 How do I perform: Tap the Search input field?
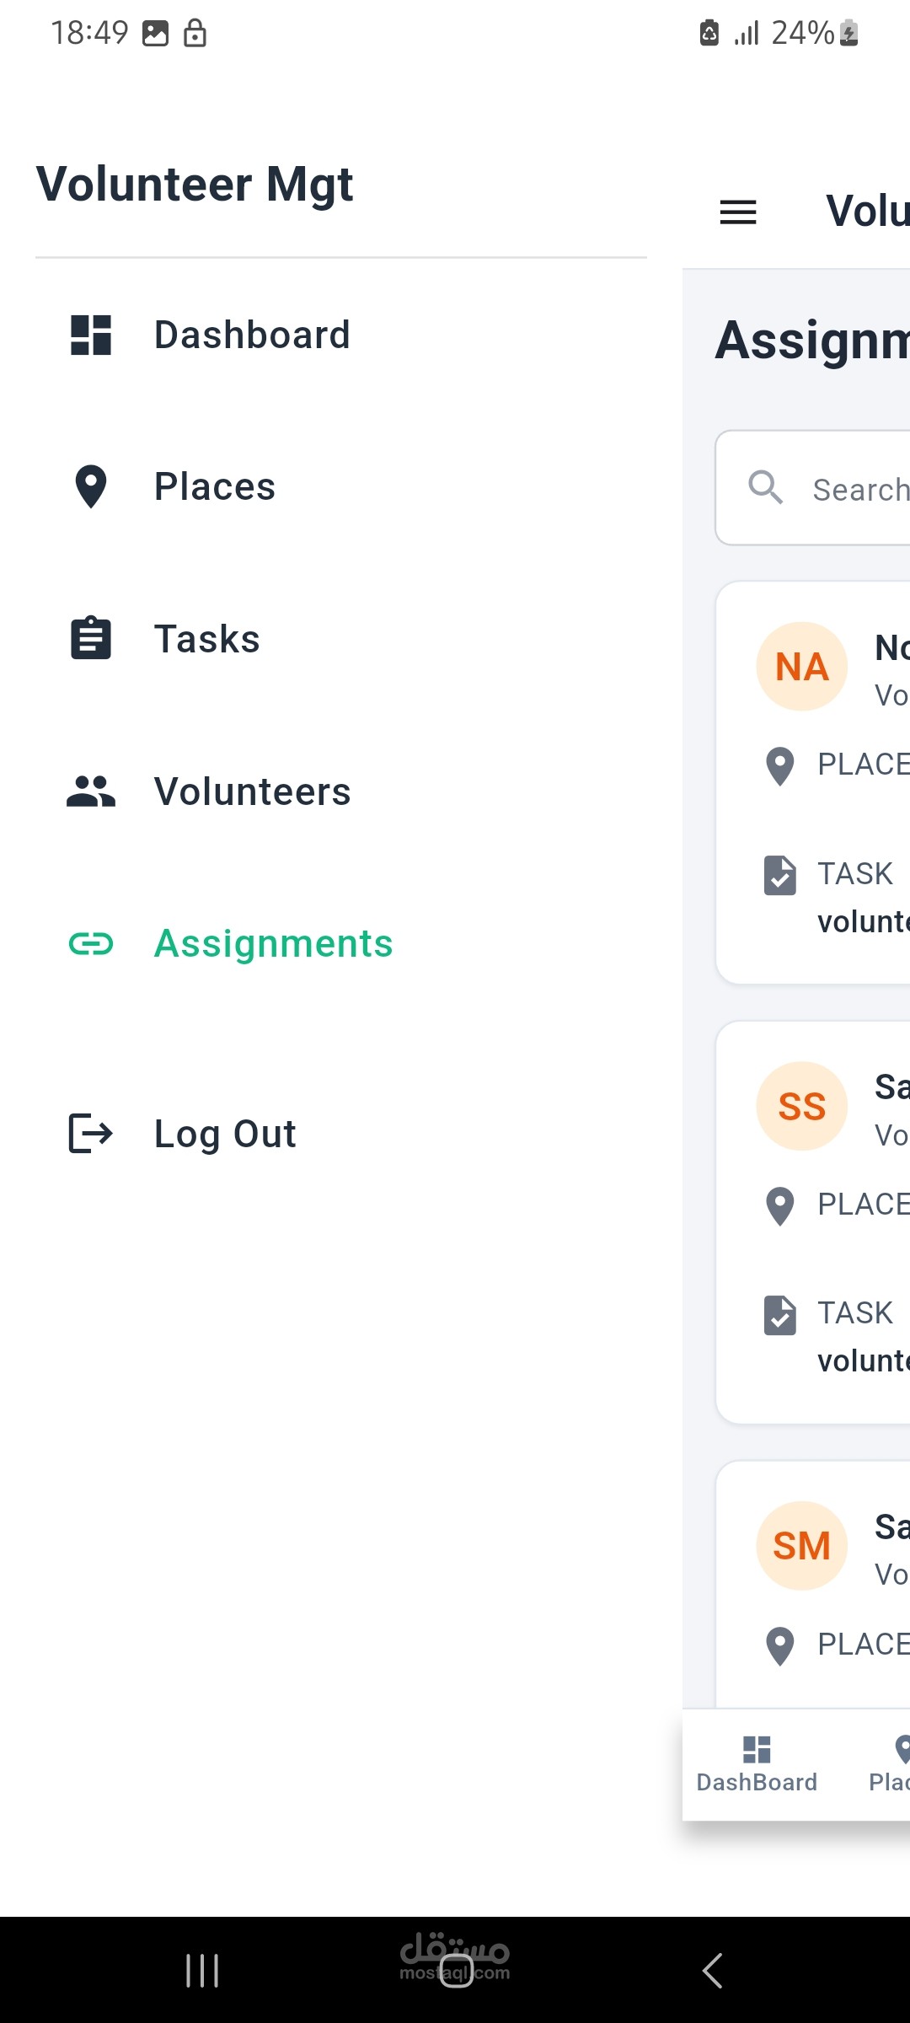(x=813, y=488)
